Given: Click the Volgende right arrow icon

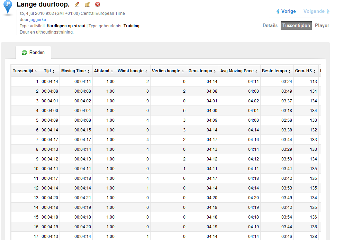Looking at the screenshot, I should coord(328,11).
